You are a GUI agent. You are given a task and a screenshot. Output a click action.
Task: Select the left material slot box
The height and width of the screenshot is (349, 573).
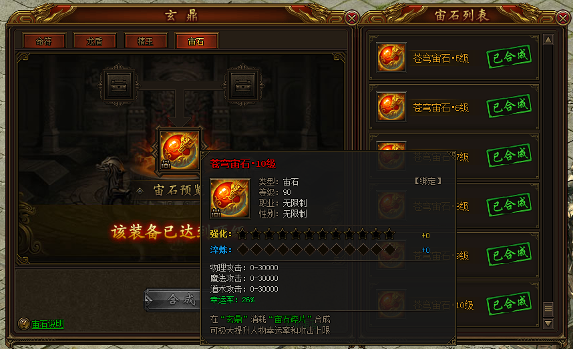(x=119, y=85)
